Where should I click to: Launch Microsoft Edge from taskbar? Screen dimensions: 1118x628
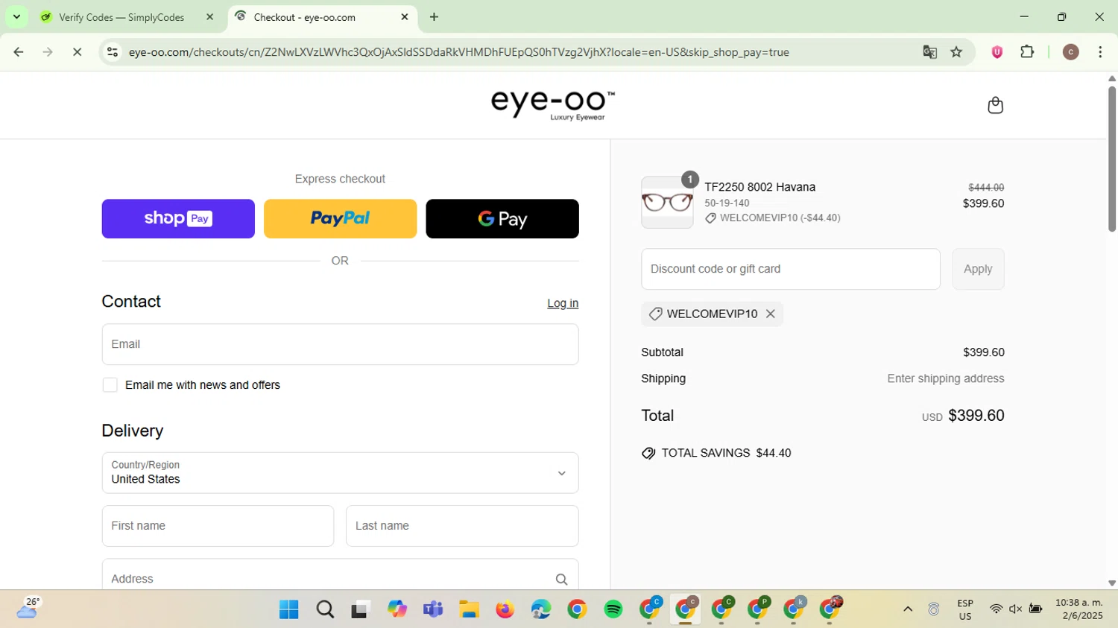[x=541, y=609]
